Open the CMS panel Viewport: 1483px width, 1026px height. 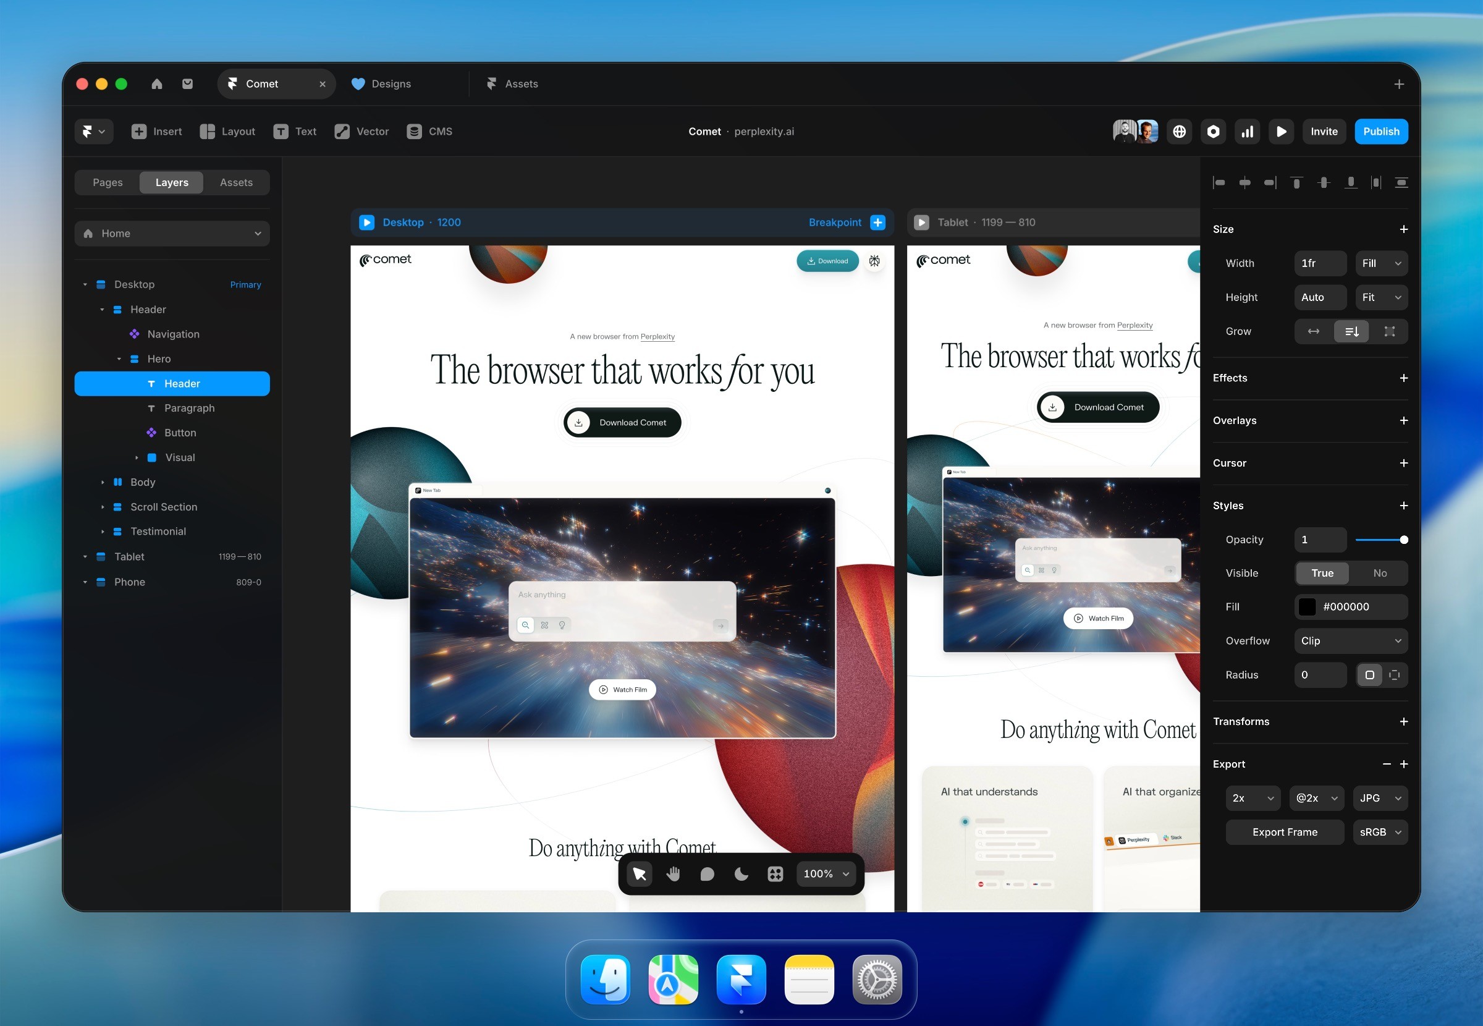point(429,131)
